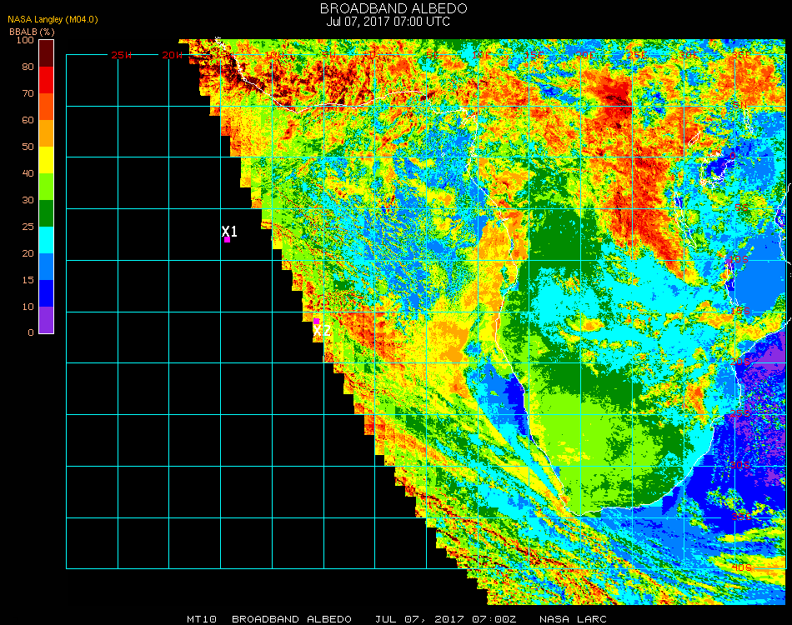
Task: Click the '20S' latitude label
Action: pyautogui.click(x=740, y=362)
